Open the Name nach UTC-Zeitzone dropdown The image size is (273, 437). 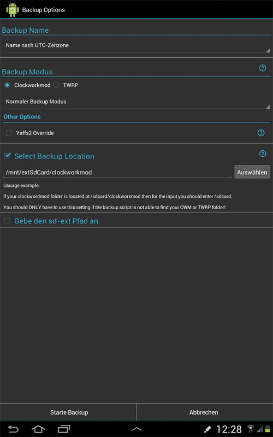pyautogui.click(x=136, y=46)
